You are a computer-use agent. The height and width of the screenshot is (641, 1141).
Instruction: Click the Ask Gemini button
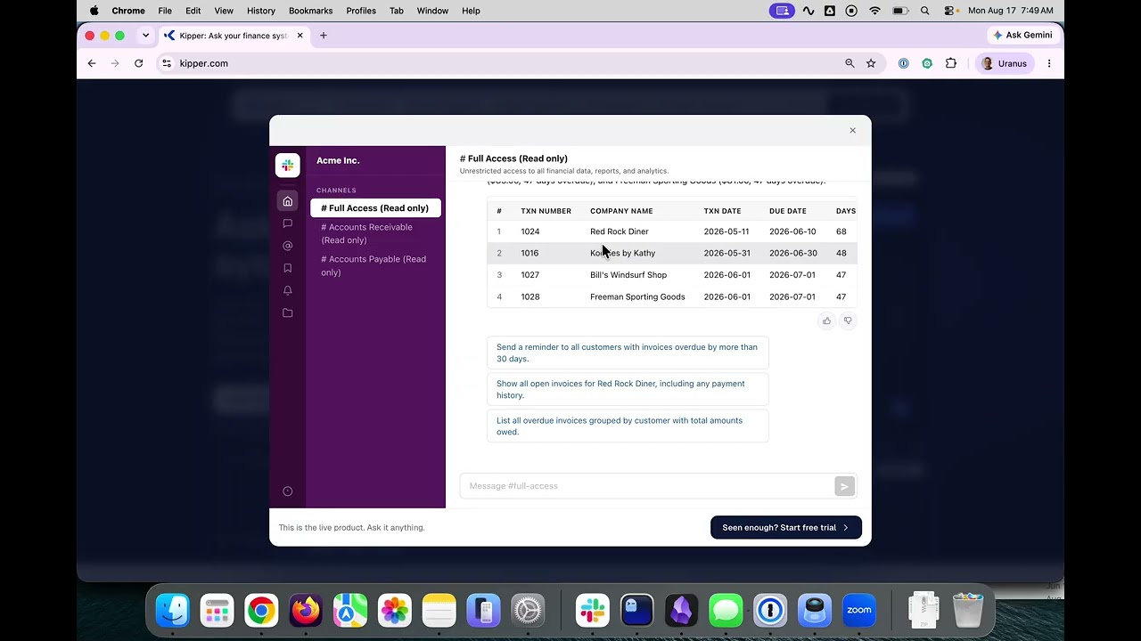coord(1022,36)
